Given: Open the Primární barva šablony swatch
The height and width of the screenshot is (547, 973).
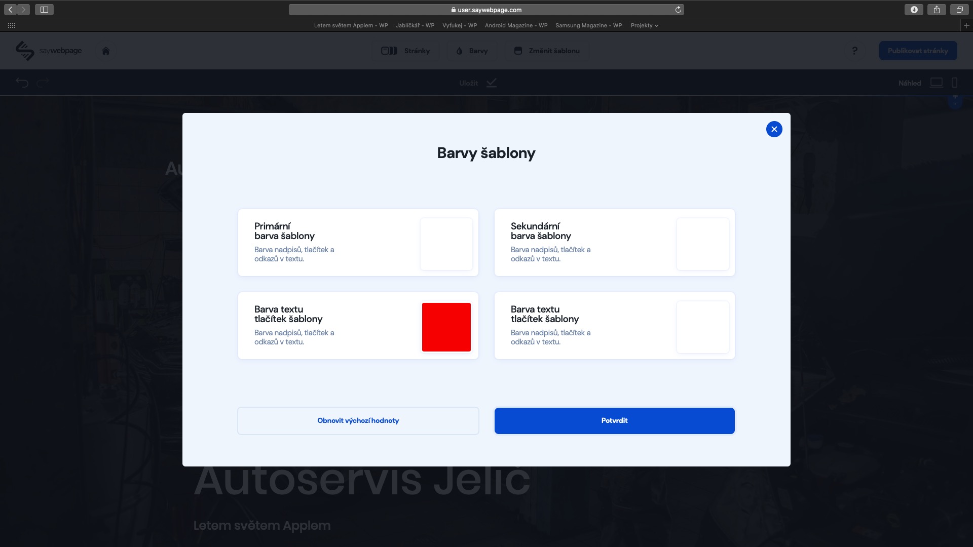Looking at the screenshot, I should pos(446,244).
